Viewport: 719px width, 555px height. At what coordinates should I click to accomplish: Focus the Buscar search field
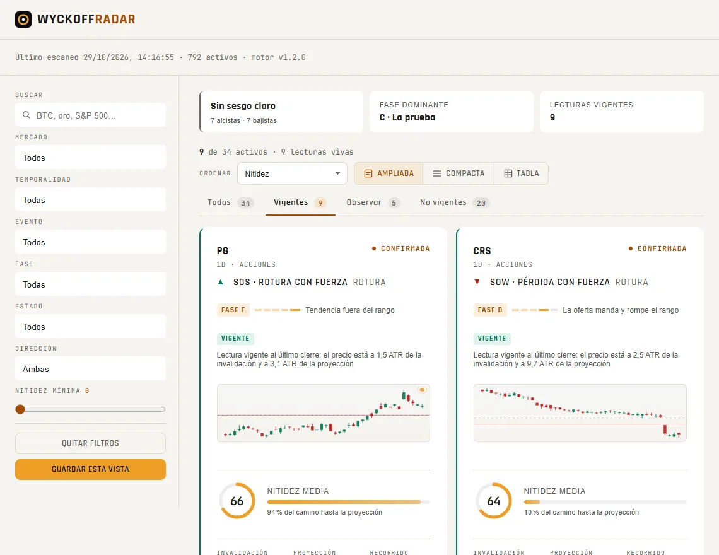[x=90, y=115]
